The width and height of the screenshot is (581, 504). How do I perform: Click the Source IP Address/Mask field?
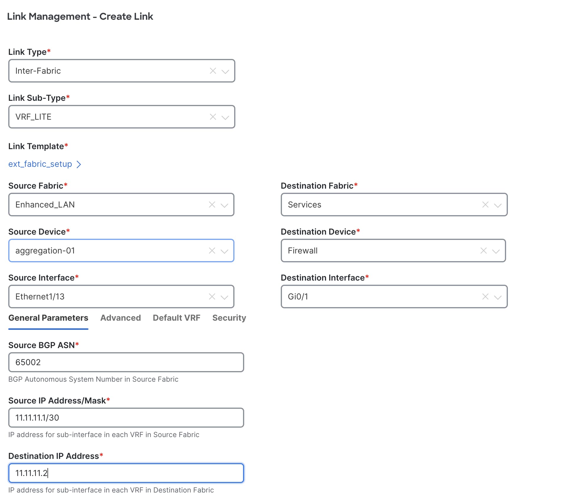126,418
